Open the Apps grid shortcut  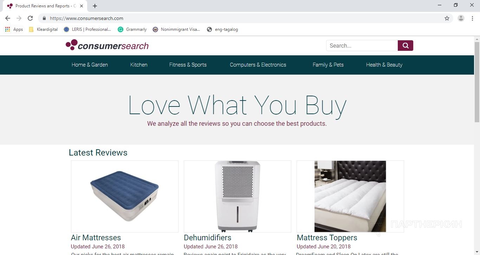tap(14, 29)
